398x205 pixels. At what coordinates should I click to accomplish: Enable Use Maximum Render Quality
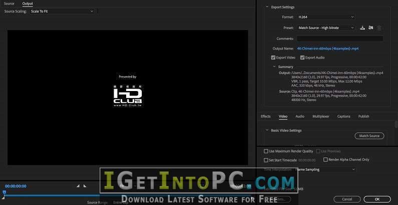tap(266, 151)
